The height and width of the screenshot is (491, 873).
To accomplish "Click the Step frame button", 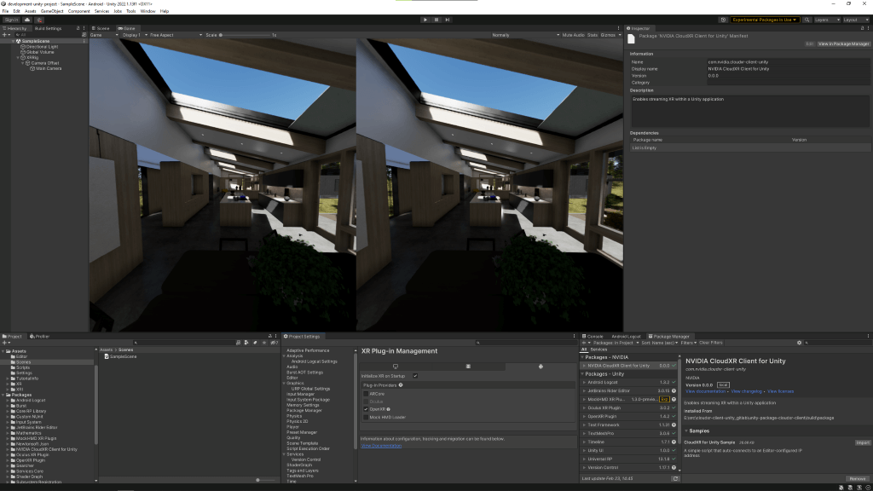I will [448, 19].
